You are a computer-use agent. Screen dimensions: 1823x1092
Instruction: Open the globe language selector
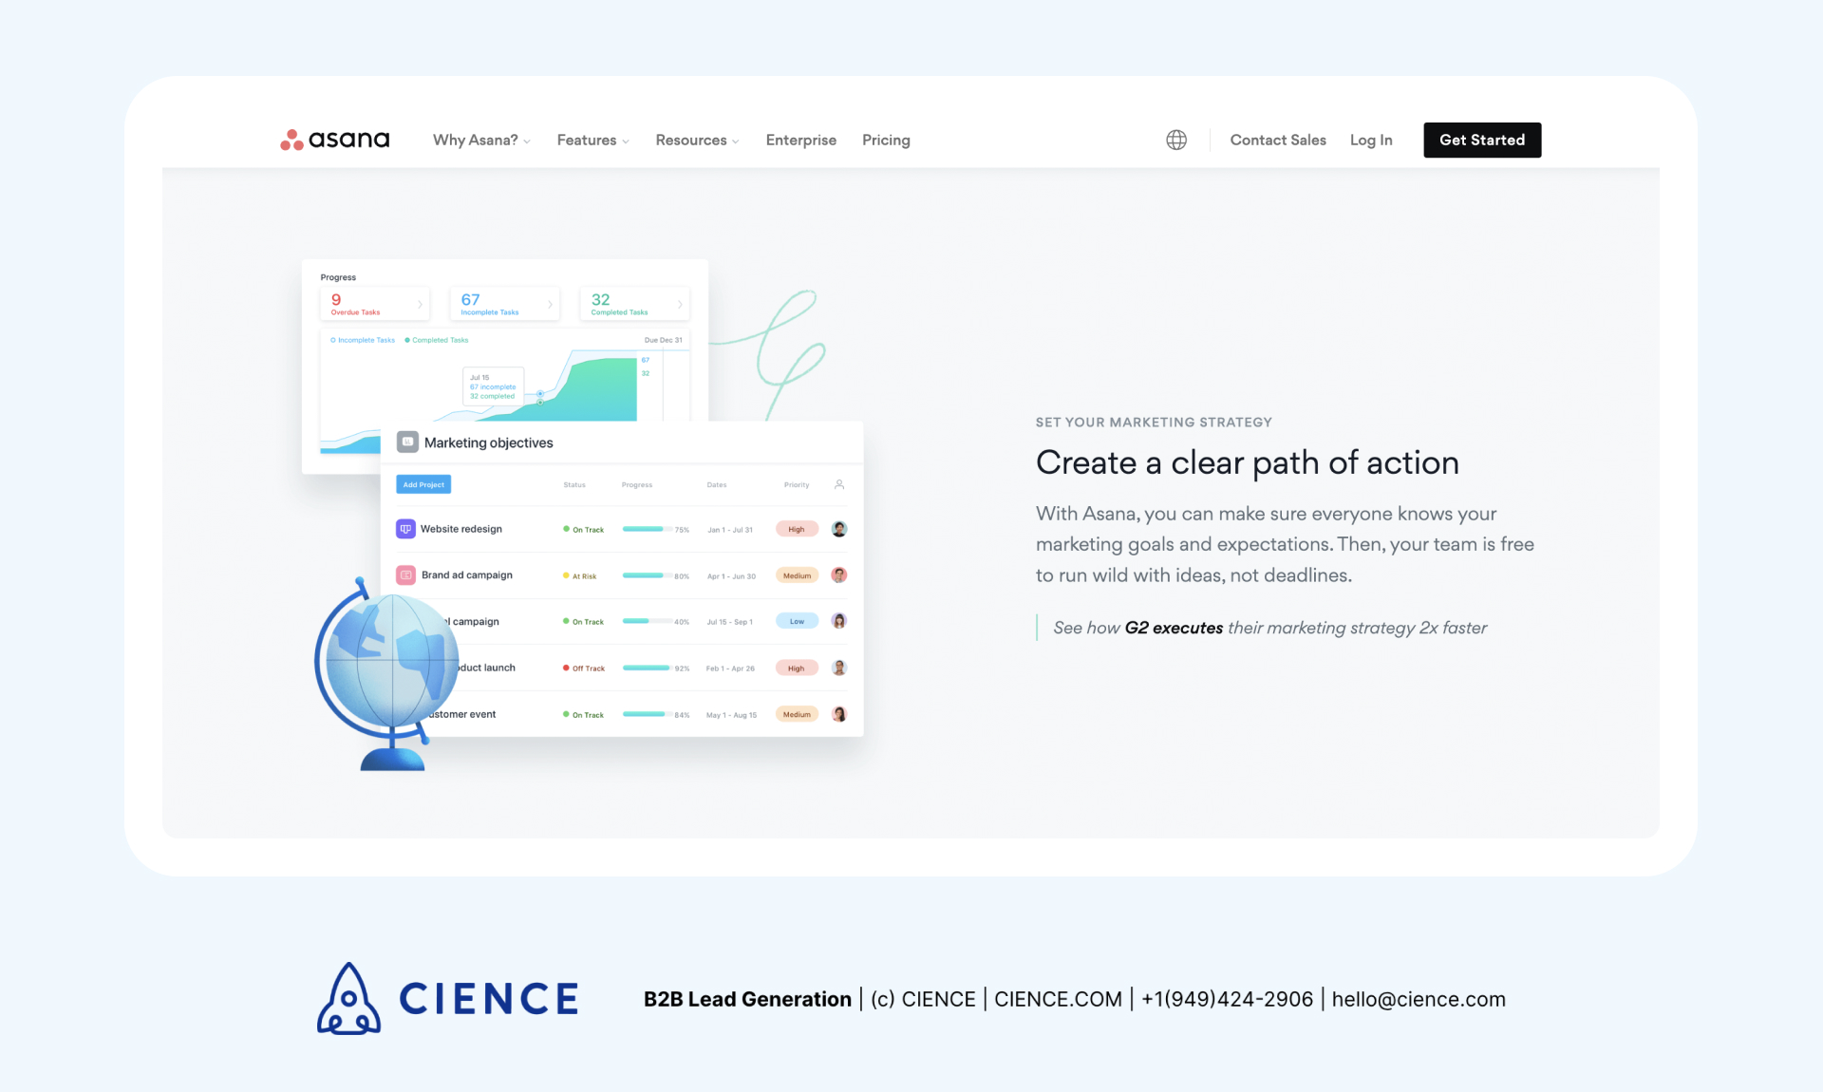point(1175,140)
